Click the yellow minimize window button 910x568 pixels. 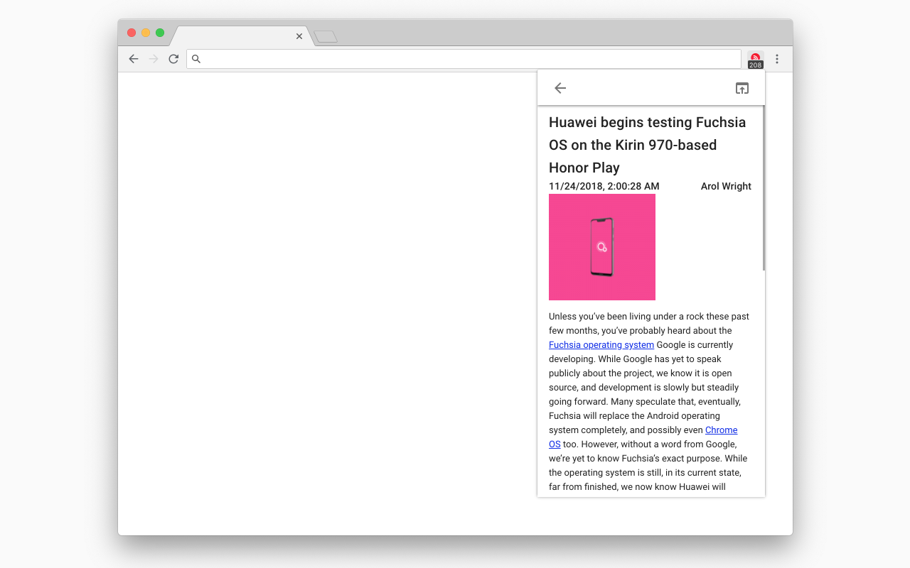point(146,33)
